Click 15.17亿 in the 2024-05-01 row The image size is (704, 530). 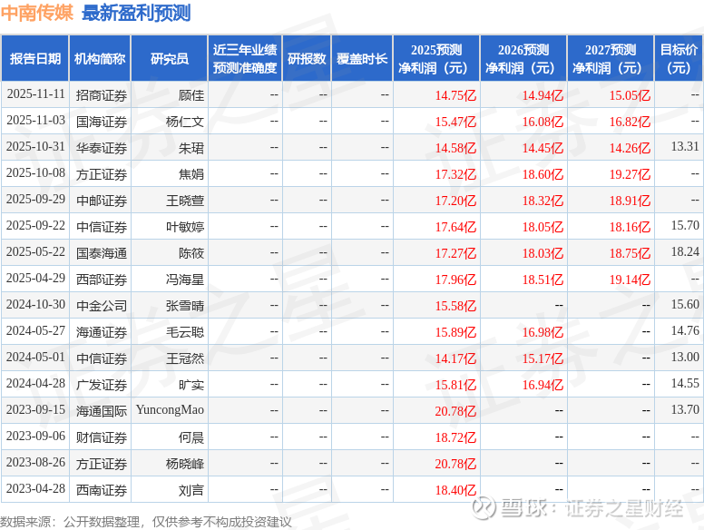(543, 358)
